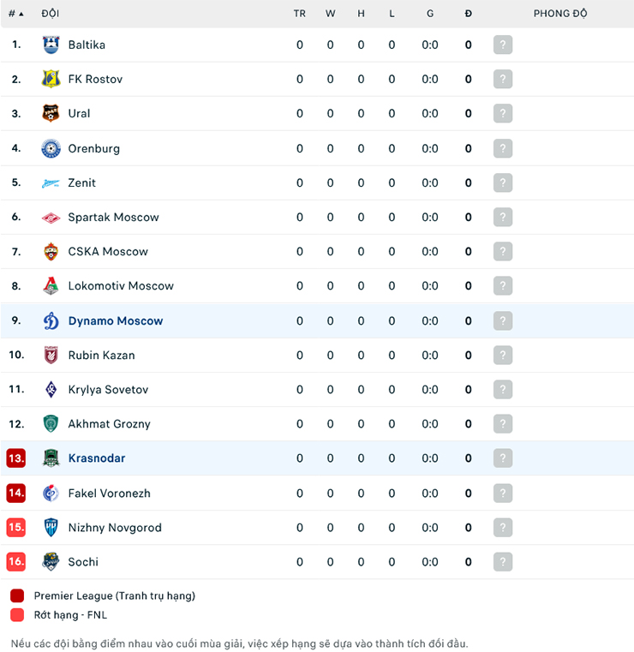The width and height of the screenshot is (634, 652).
Task: Click the PHONG ĐỘ column header
Action: pos(560,14)
